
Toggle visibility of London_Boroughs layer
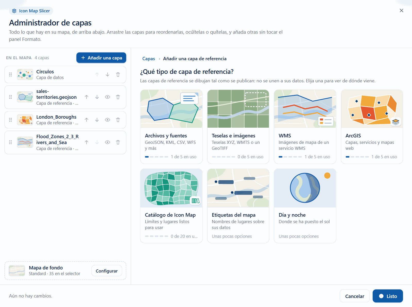coord(108,120)
